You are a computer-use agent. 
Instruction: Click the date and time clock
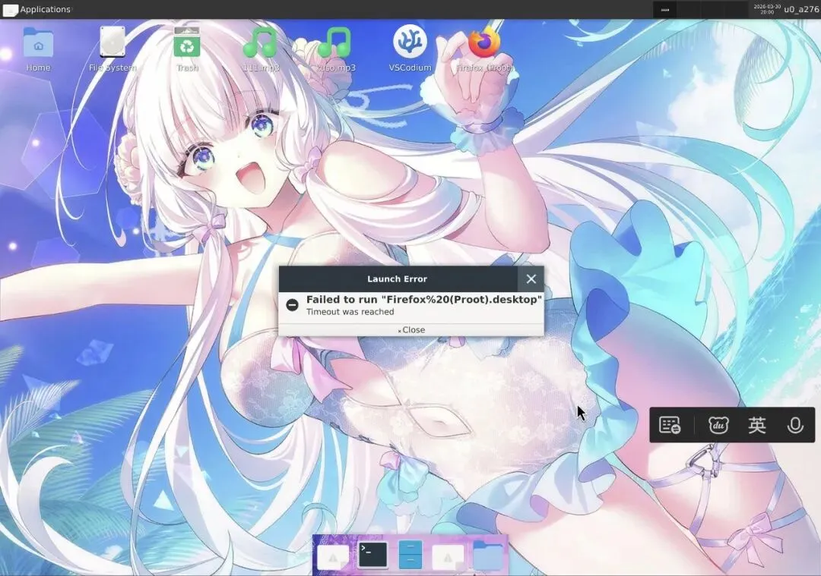767,9
